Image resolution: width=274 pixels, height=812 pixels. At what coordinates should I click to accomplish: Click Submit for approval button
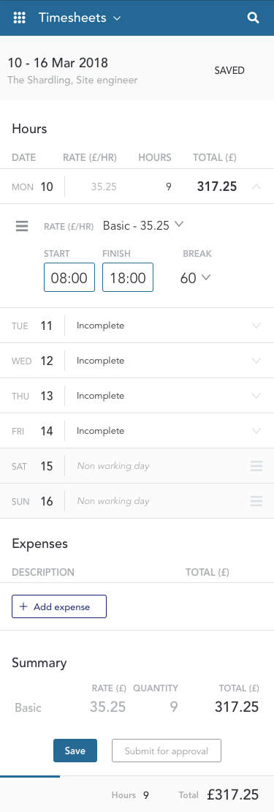point(167,751)
